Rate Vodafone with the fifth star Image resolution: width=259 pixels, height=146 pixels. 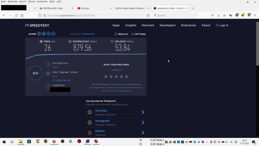(x=127, y=76)
